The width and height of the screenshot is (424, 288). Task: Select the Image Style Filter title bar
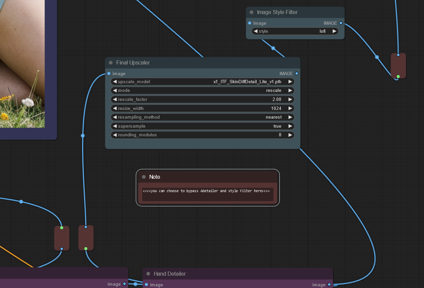(295, 12)
